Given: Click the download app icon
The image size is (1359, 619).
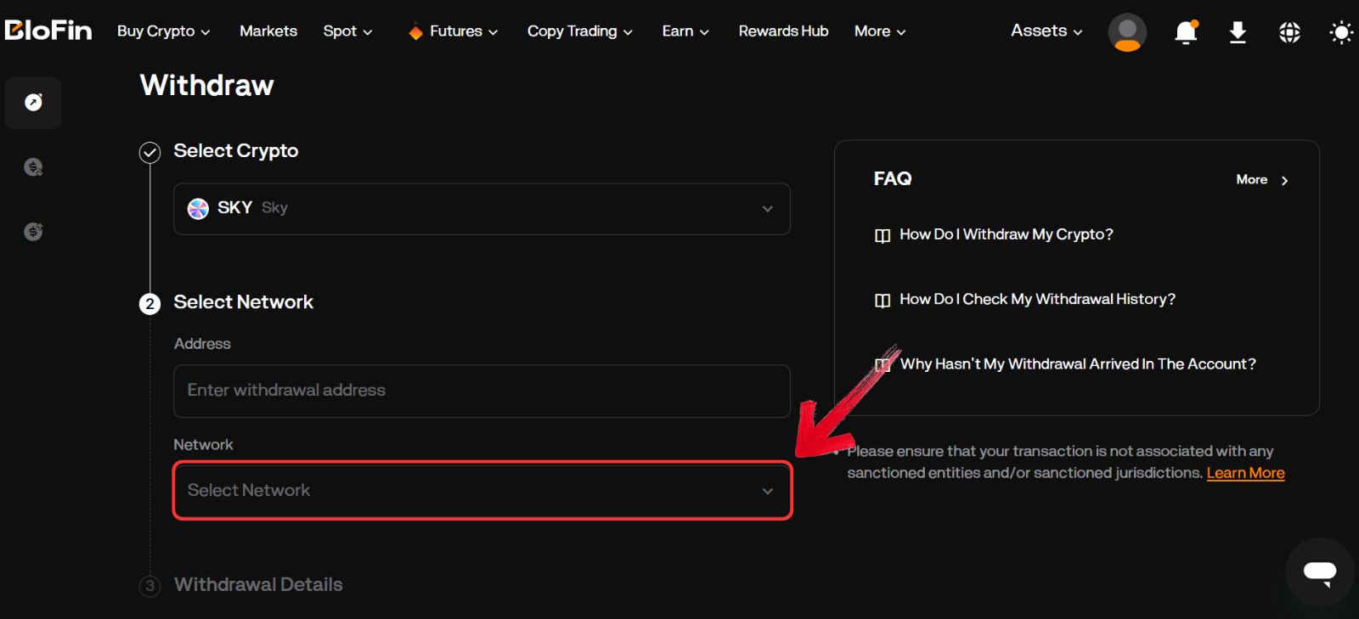Looking at the screenshot, I should pos(1238,32).
